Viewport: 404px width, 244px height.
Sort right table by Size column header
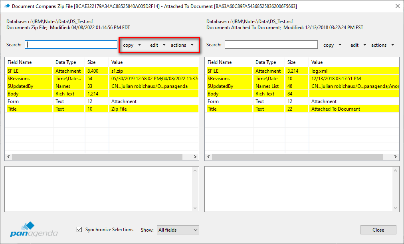pos(297,62)
